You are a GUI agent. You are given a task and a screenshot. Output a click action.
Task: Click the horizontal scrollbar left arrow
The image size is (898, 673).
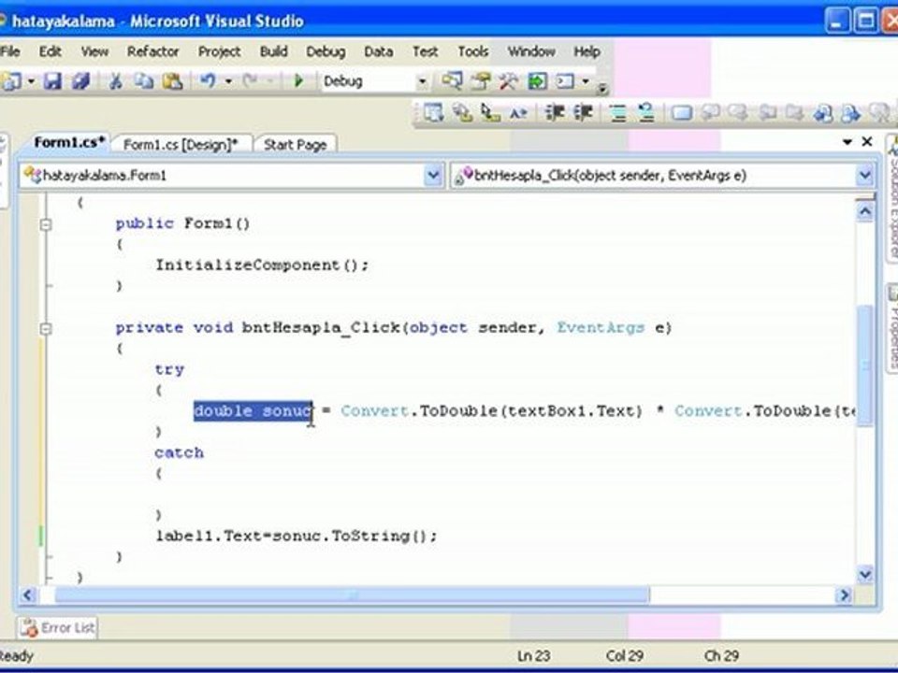pyautogui.click(x=27, y=595)
